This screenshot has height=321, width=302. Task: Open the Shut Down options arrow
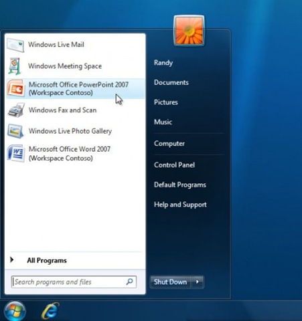coord(198,282)
